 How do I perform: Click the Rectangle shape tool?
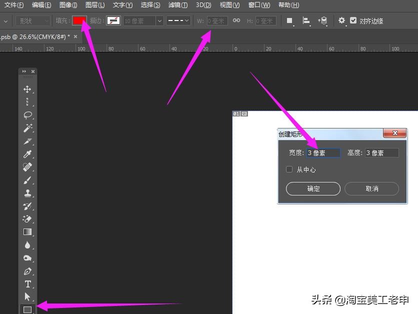click(27, 309)
